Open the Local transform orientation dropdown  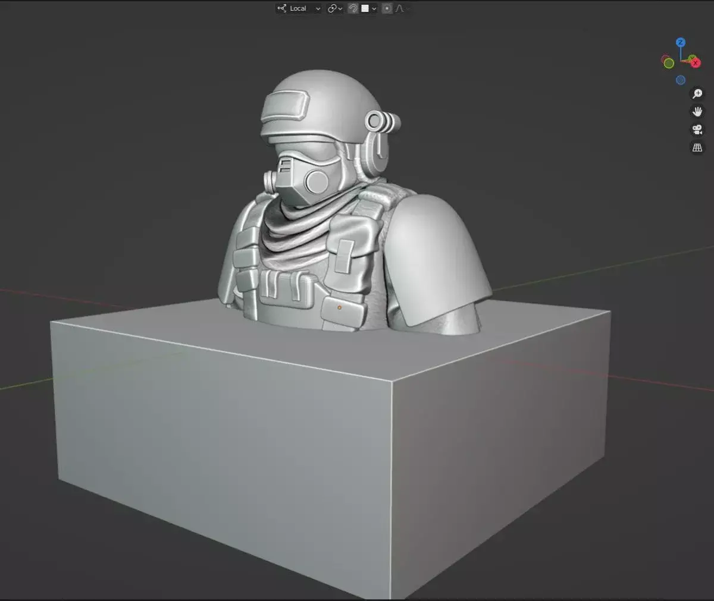318,8
